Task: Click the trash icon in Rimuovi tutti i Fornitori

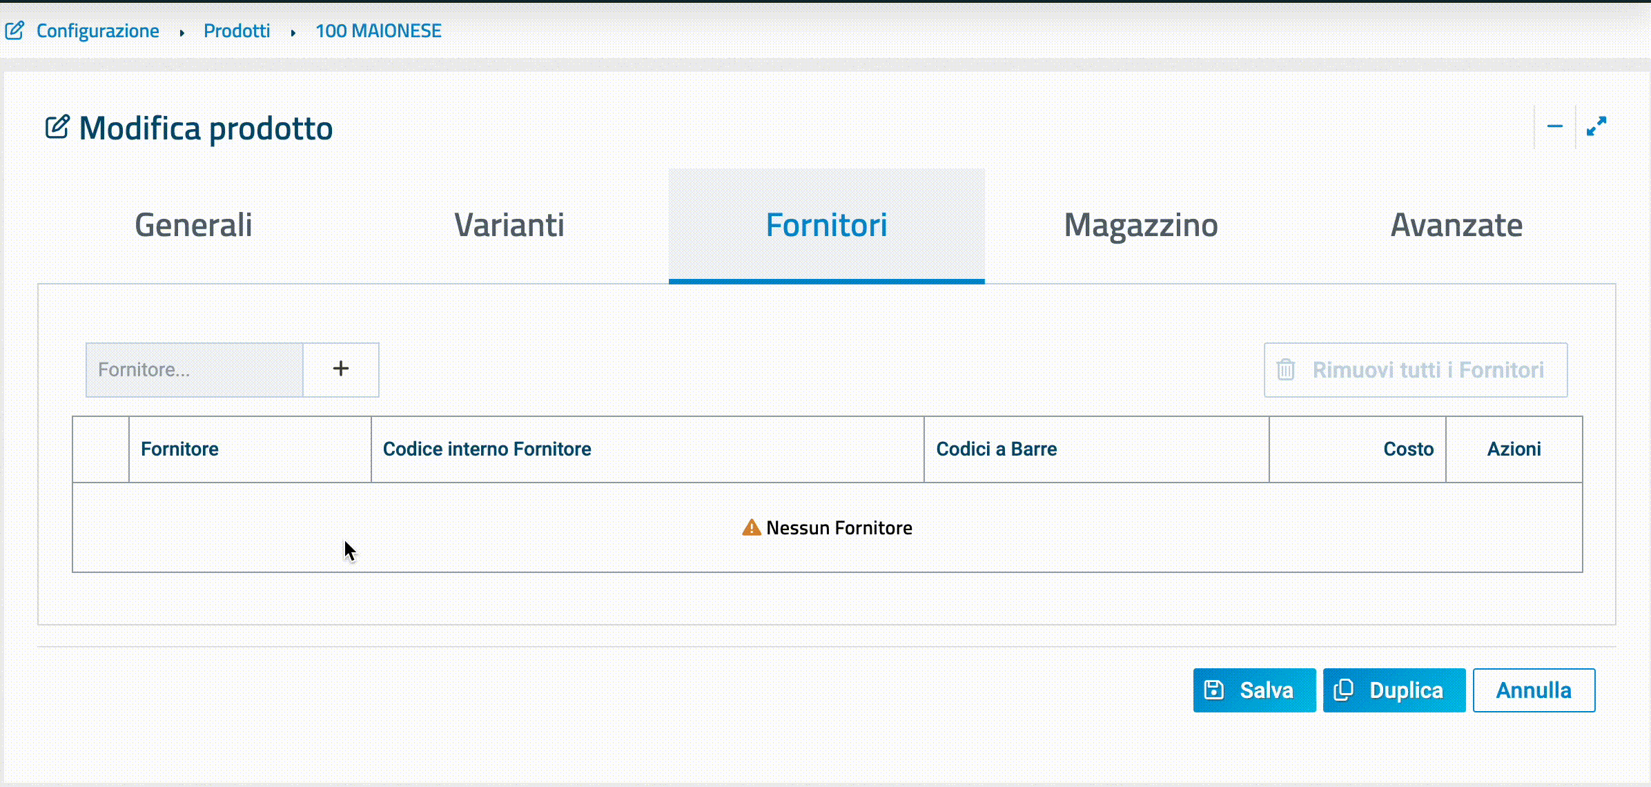Action: point(1286,370)
